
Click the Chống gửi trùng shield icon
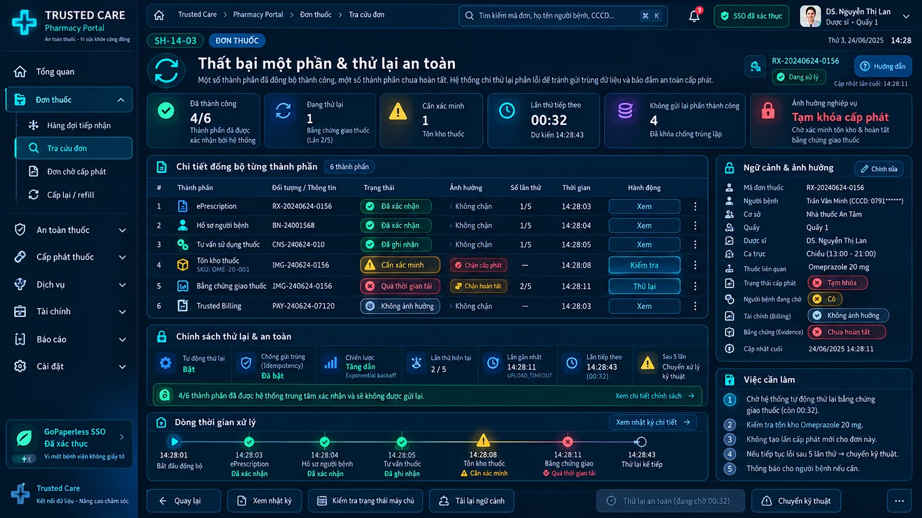246,363
